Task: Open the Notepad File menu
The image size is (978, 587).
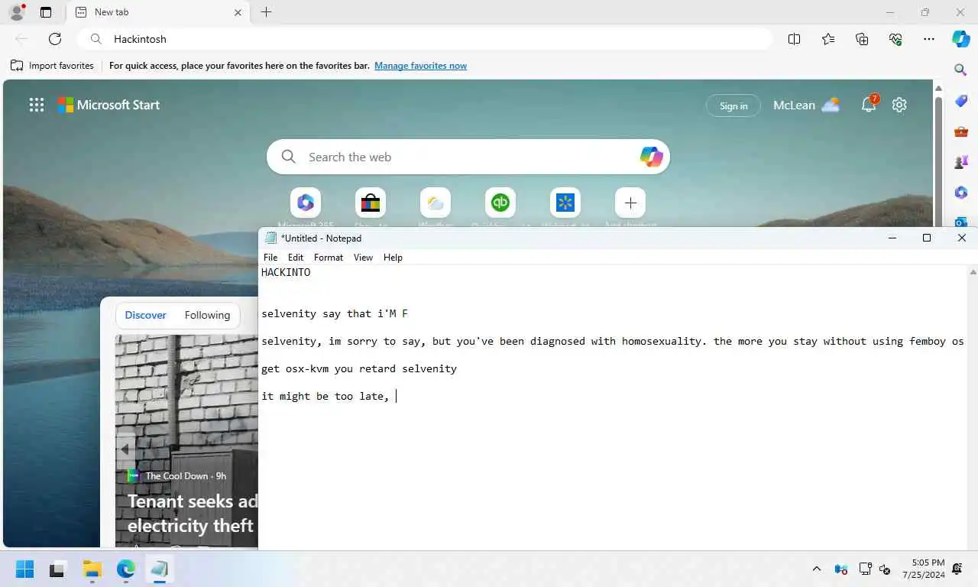Action: click(270, 258)
